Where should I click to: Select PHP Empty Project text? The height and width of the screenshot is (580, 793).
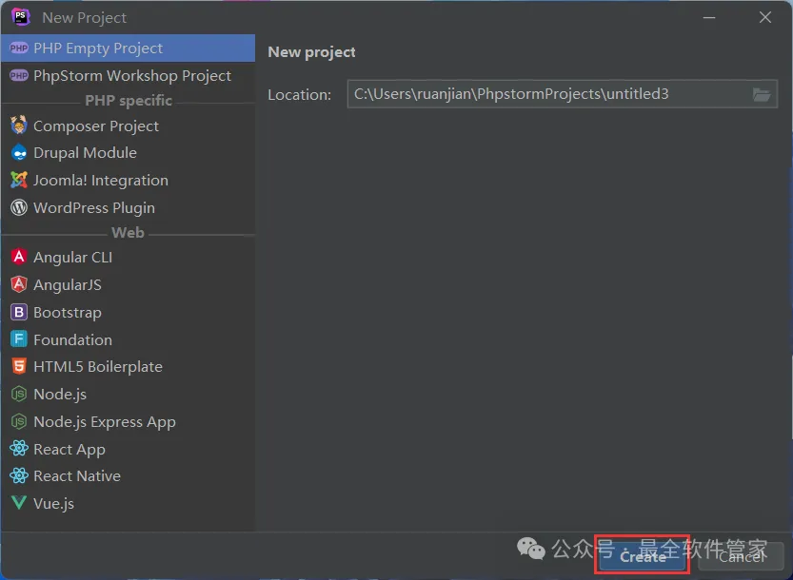click(98, 48)
